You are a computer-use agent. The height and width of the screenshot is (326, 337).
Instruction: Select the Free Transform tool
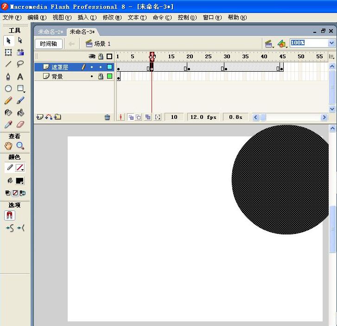tap(8, 52)
